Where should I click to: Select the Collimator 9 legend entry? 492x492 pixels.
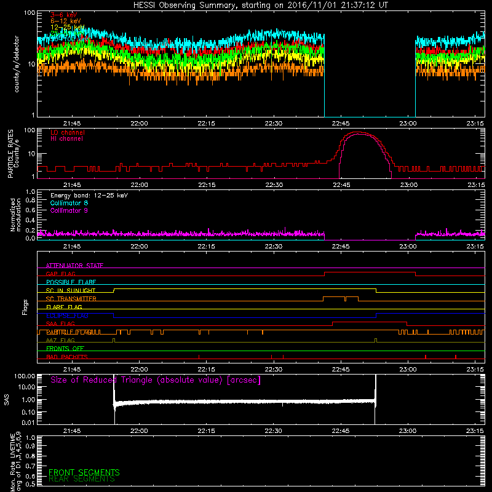[x=69, y=210]
